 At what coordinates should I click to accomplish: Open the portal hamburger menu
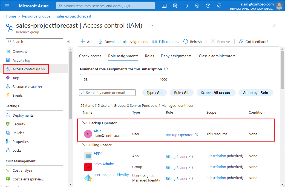tap(7, 5)
